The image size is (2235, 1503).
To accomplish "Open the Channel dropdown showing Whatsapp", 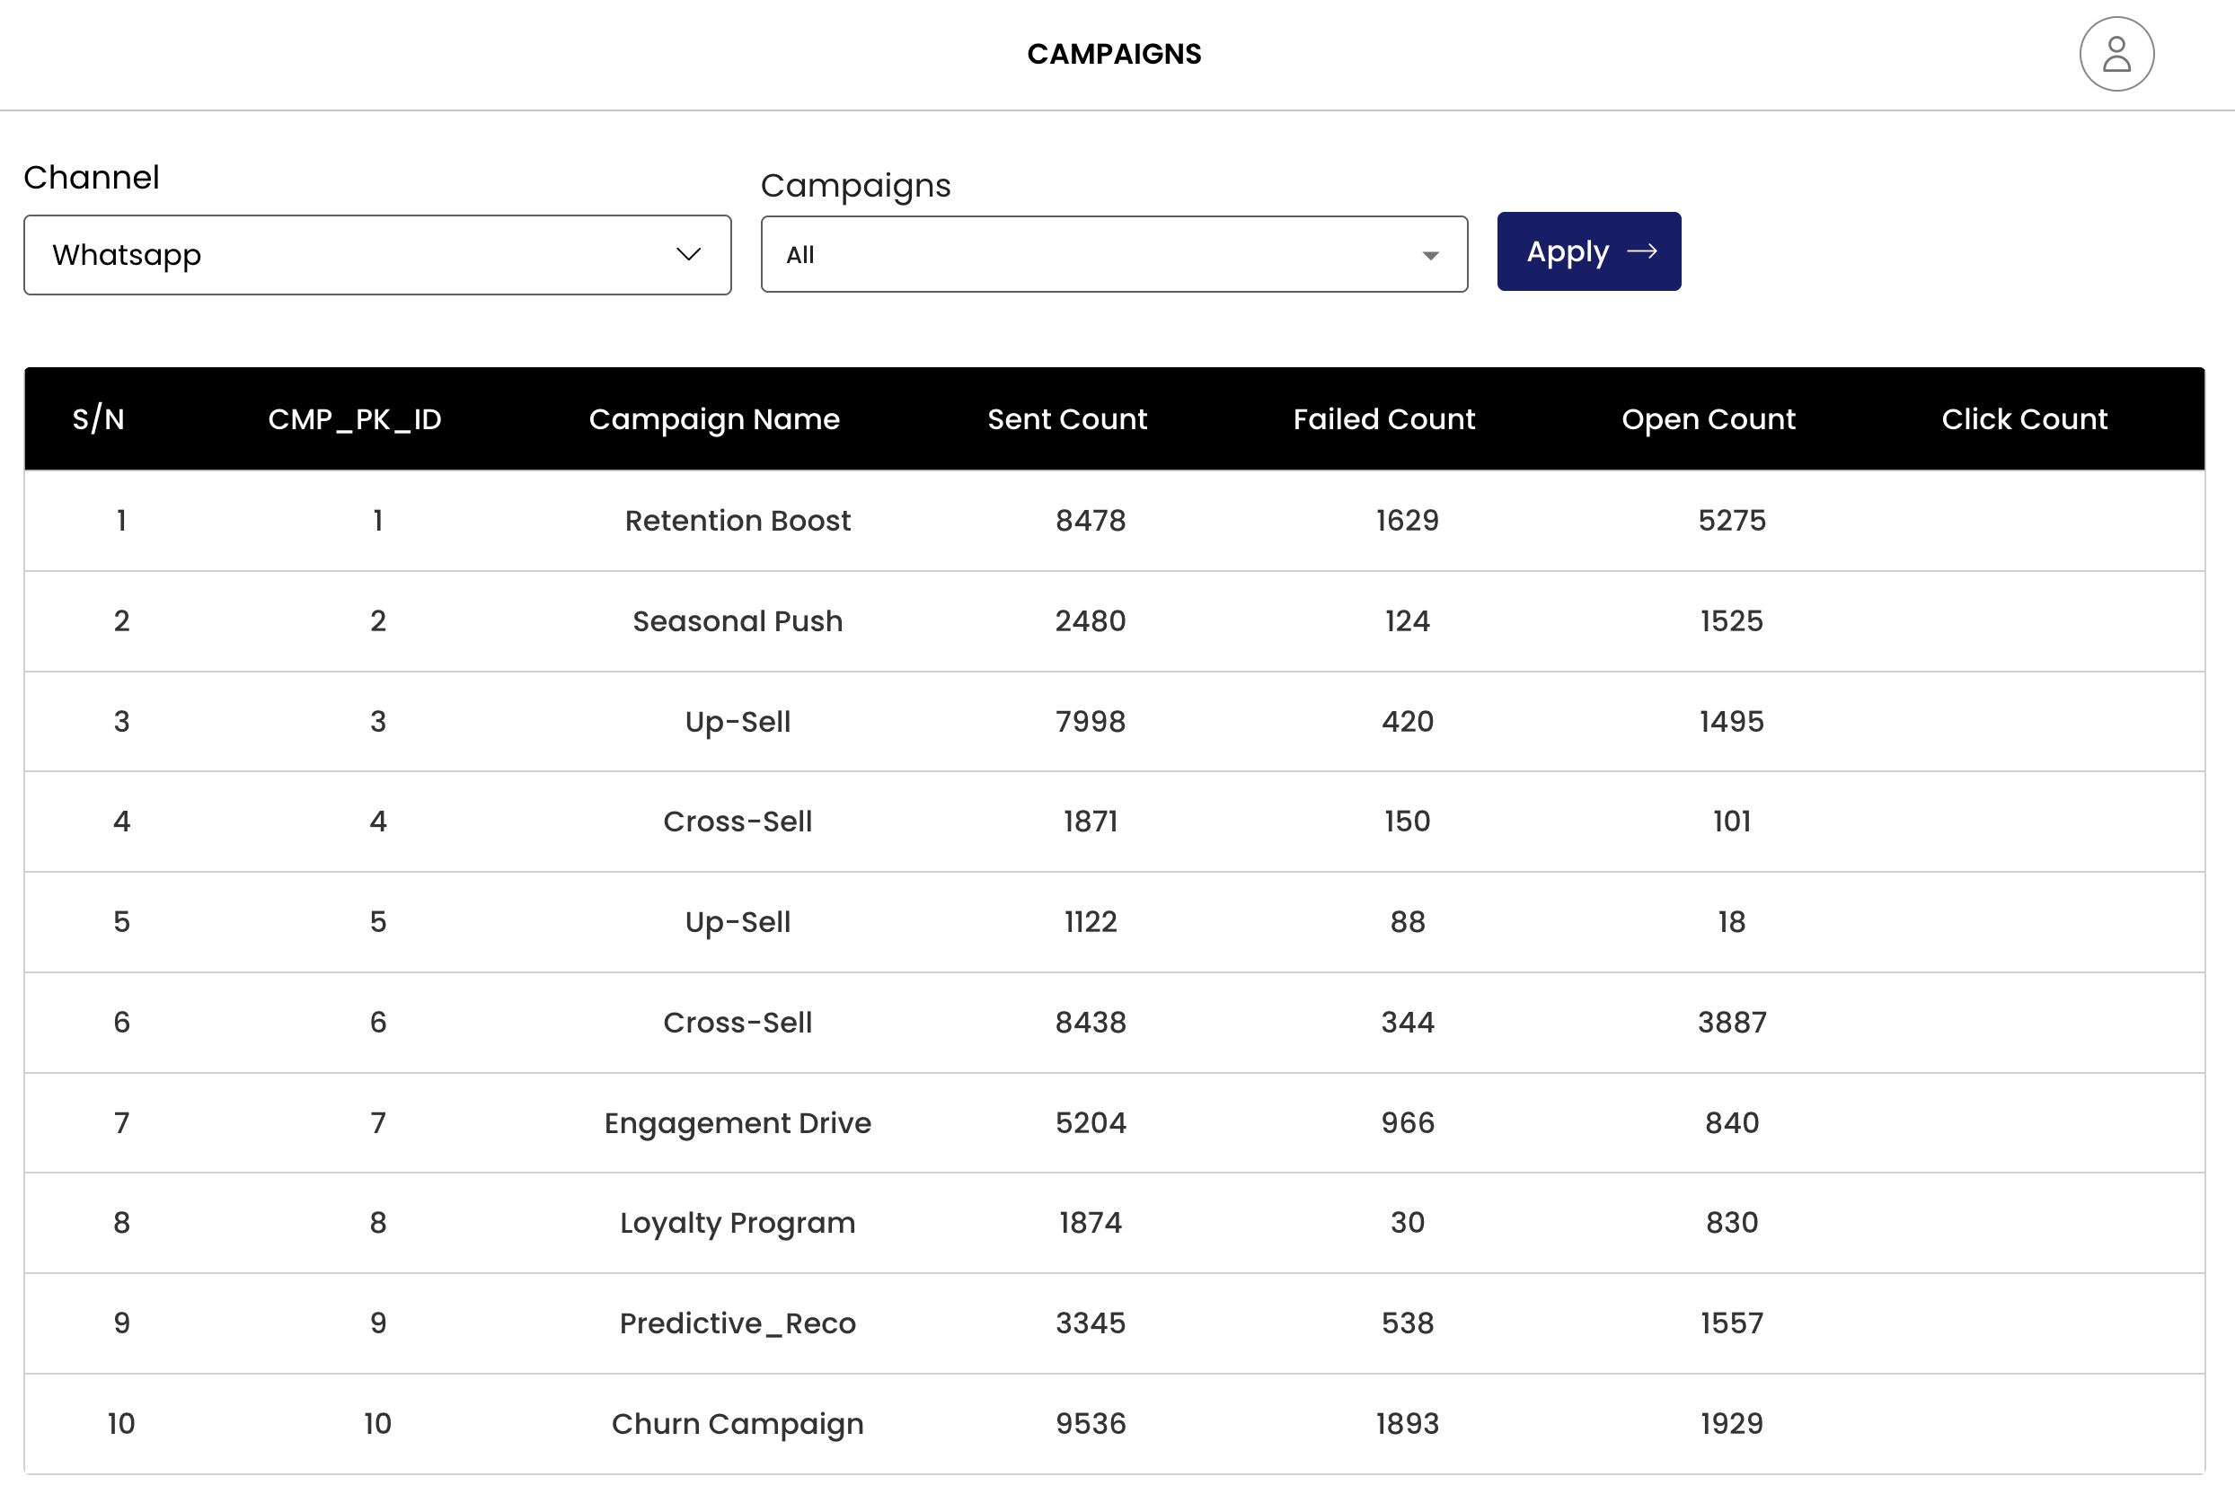I will [x=376, y=255].
